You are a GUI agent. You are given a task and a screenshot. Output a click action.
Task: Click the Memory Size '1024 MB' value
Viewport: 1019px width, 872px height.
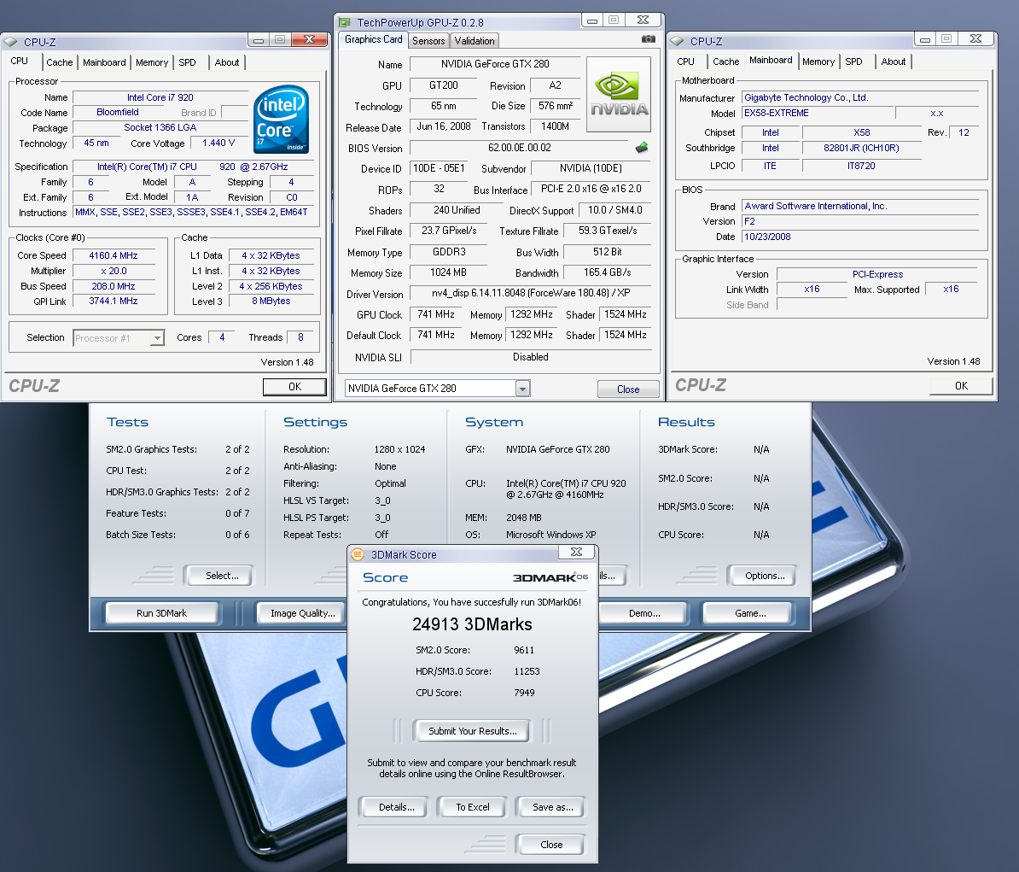coord(448,272)
